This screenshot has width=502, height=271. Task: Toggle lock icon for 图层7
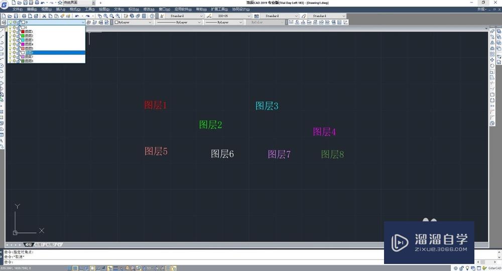coord(18,57)
